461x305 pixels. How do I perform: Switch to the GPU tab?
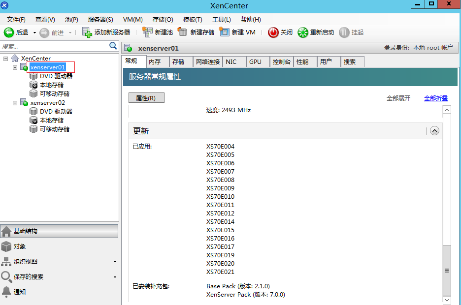click(x=258, y=62)
